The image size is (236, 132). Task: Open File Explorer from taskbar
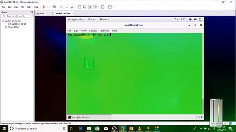point(89,129)
